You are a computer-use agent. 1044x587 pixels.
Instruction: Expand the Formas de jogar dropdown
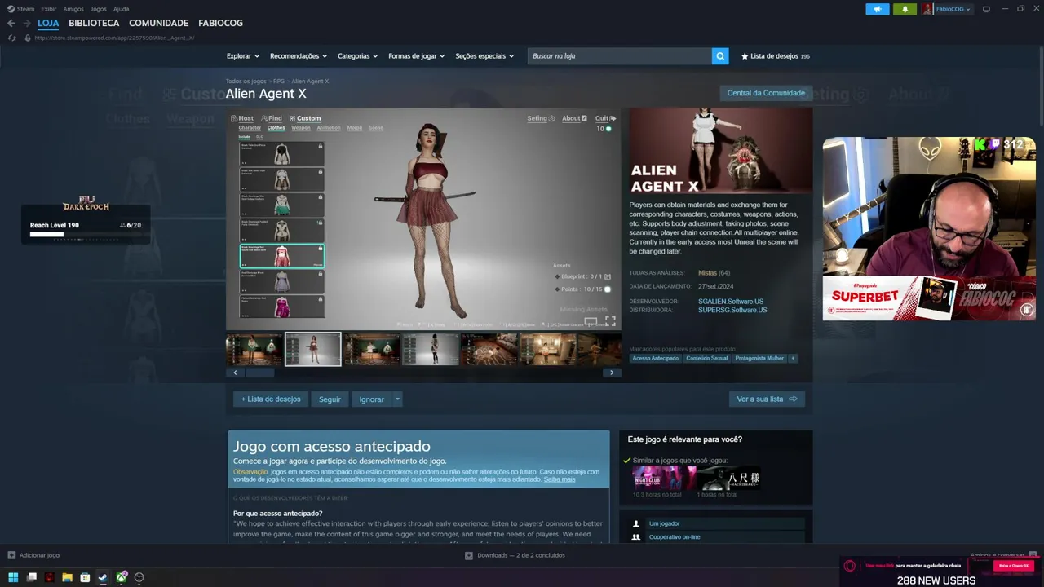417,56
